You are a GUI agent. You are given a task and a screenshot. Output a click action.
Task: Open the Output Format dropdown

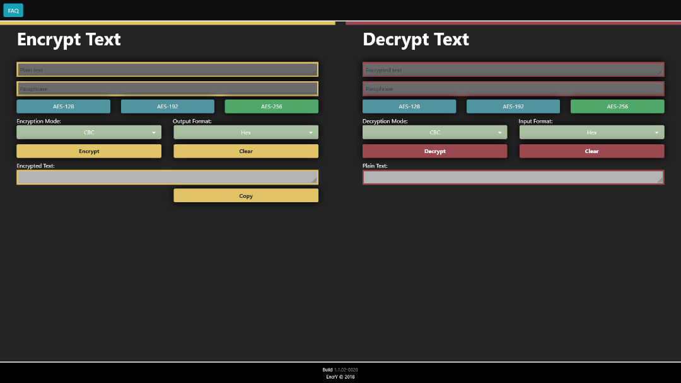point(246,132)
